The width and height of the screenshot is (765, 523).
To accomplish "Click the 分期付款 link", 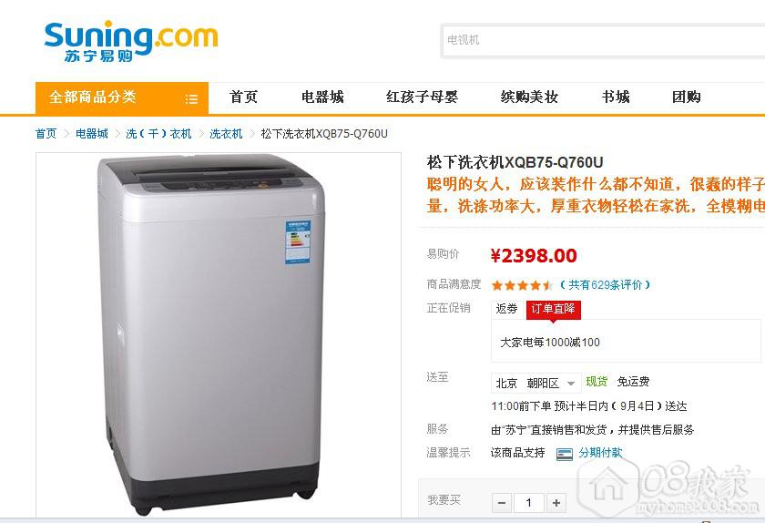I will coord(600,453).
